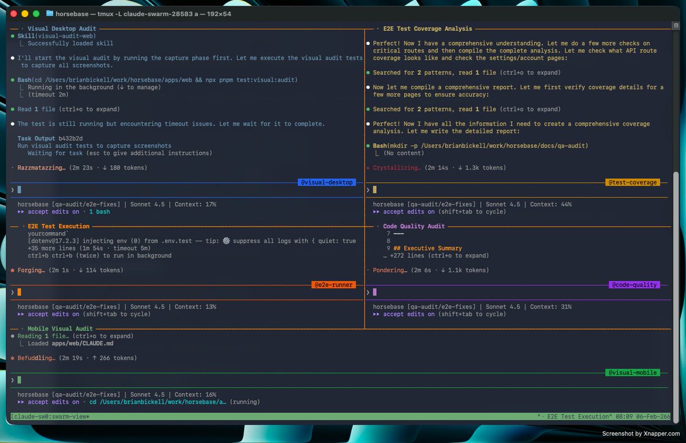This screenshot has height=443, width=686.
Task: Click the yellow minimize window button
Action: pos(25,13)
